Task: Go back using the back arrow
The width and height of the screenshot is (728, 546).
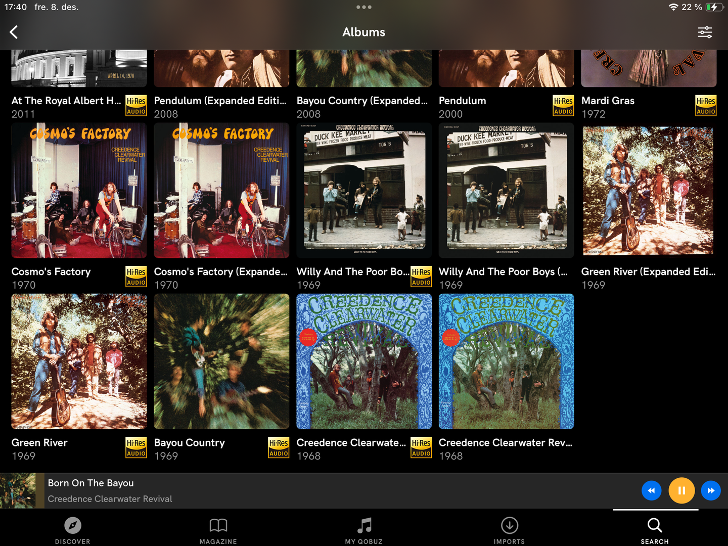Action: click(14, 32)
